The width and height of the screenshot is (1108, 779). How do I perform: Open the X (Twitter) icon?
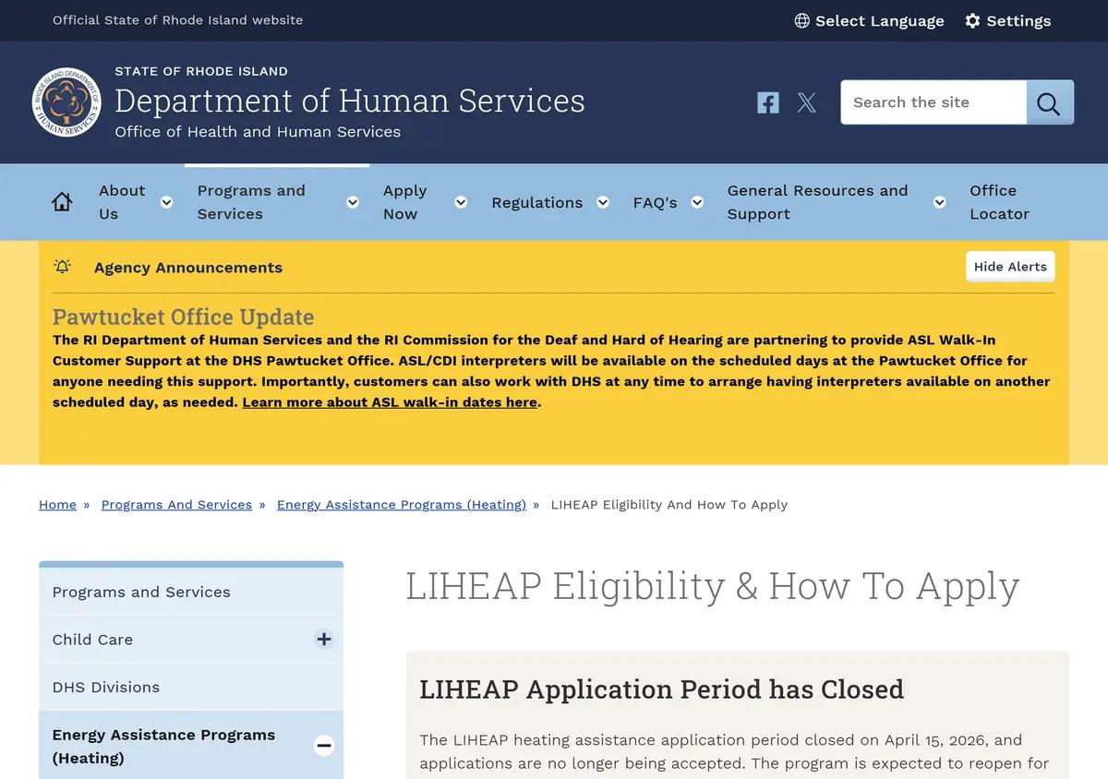807,102
